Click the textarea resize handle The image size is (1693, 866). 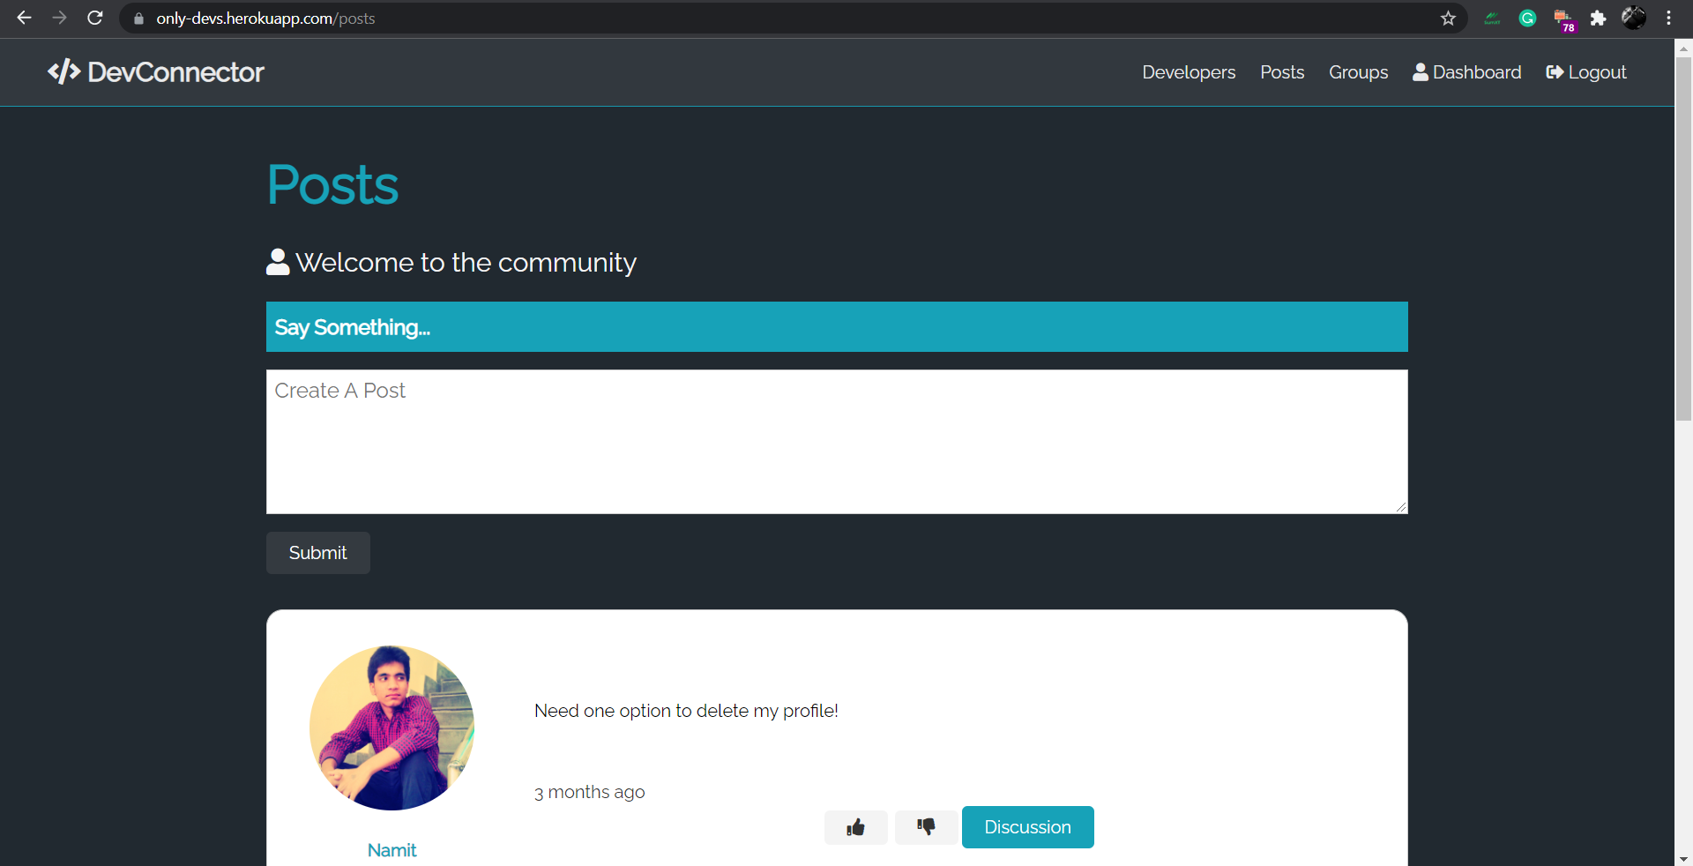(x=1401, y=507)
